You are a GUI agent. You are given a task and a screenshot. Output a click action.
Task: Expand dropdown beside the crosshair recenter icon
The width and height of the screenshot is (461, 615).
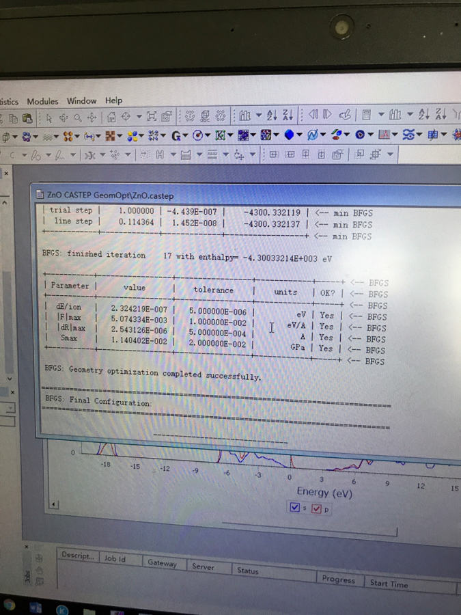139,117
